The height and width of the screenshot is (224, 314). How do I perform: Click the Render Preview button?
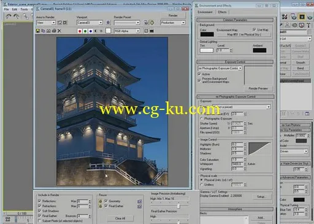pos(258,88)
